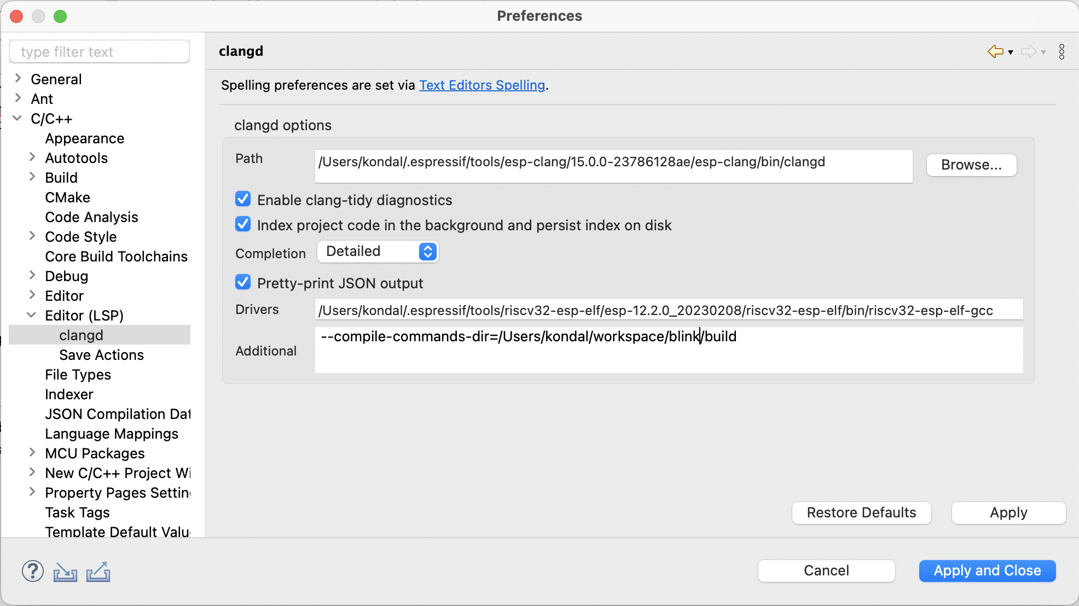Screen dimensions: 1079x606
Task: Click the forward navigation arrow icon
Action: click(x=1030, y=50)
